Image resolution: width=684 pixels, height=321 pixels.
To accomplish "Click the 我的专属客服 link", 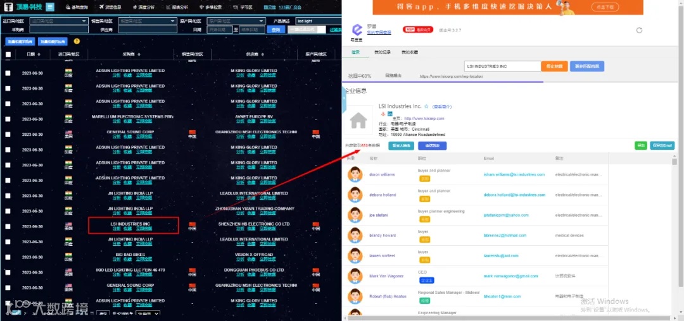I will [379, 33].
